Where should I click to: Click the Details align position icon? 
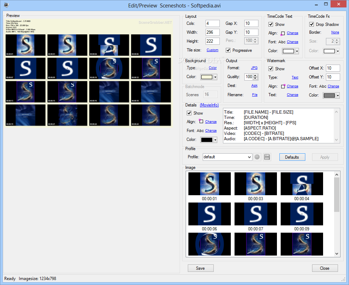(201, 121)
